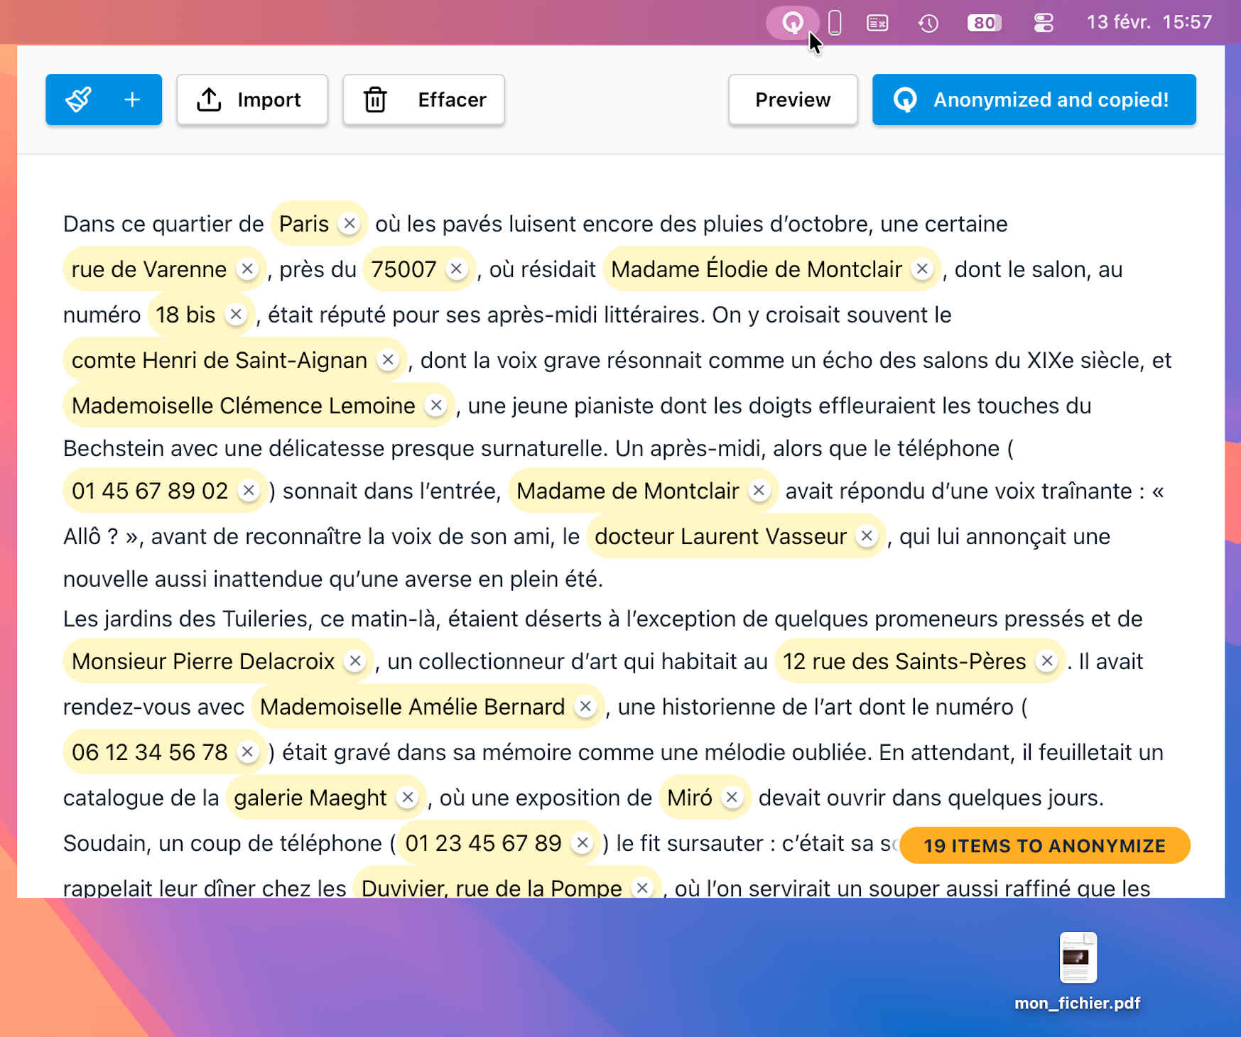The width and height of the screenshot is (1241, 1037).
Task: Click the keyboard shortcuts menu bar icon
Action: (x=878, y=23)
